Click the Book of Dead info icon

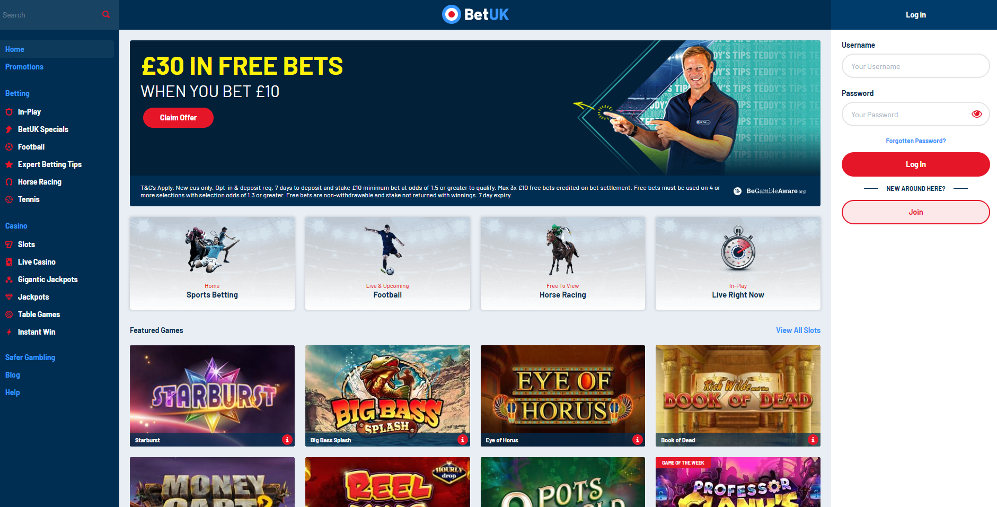(813, 440)
